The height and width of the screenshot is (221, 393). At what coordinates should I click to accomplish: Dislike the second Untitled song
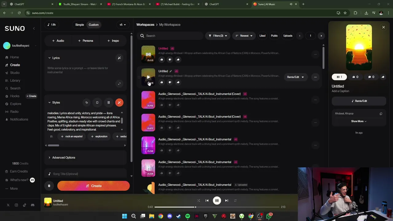pos(170,82)
